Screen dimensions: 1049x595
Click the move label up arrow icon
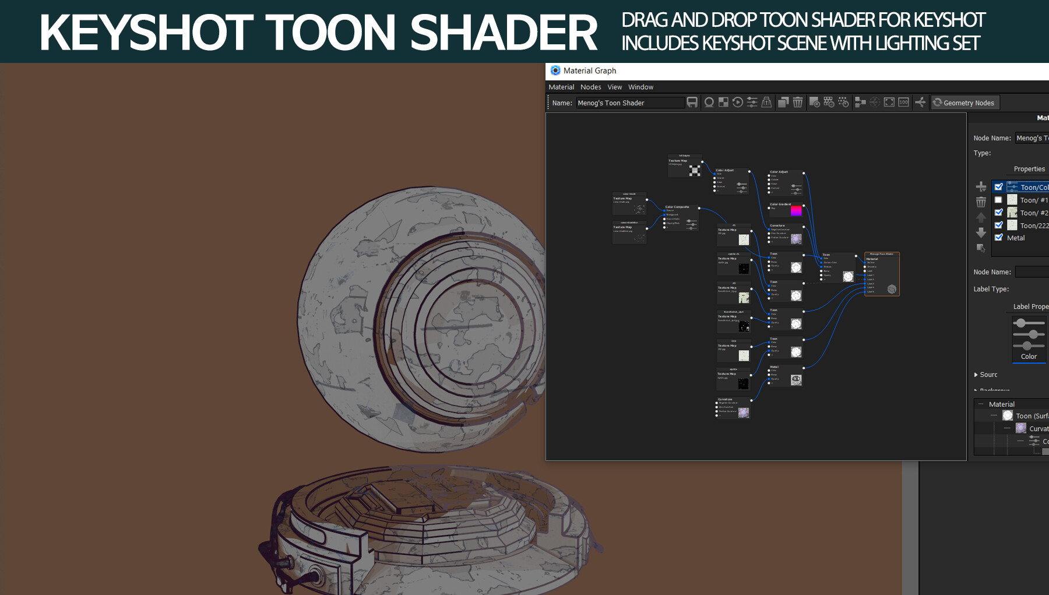pos(981,217)
